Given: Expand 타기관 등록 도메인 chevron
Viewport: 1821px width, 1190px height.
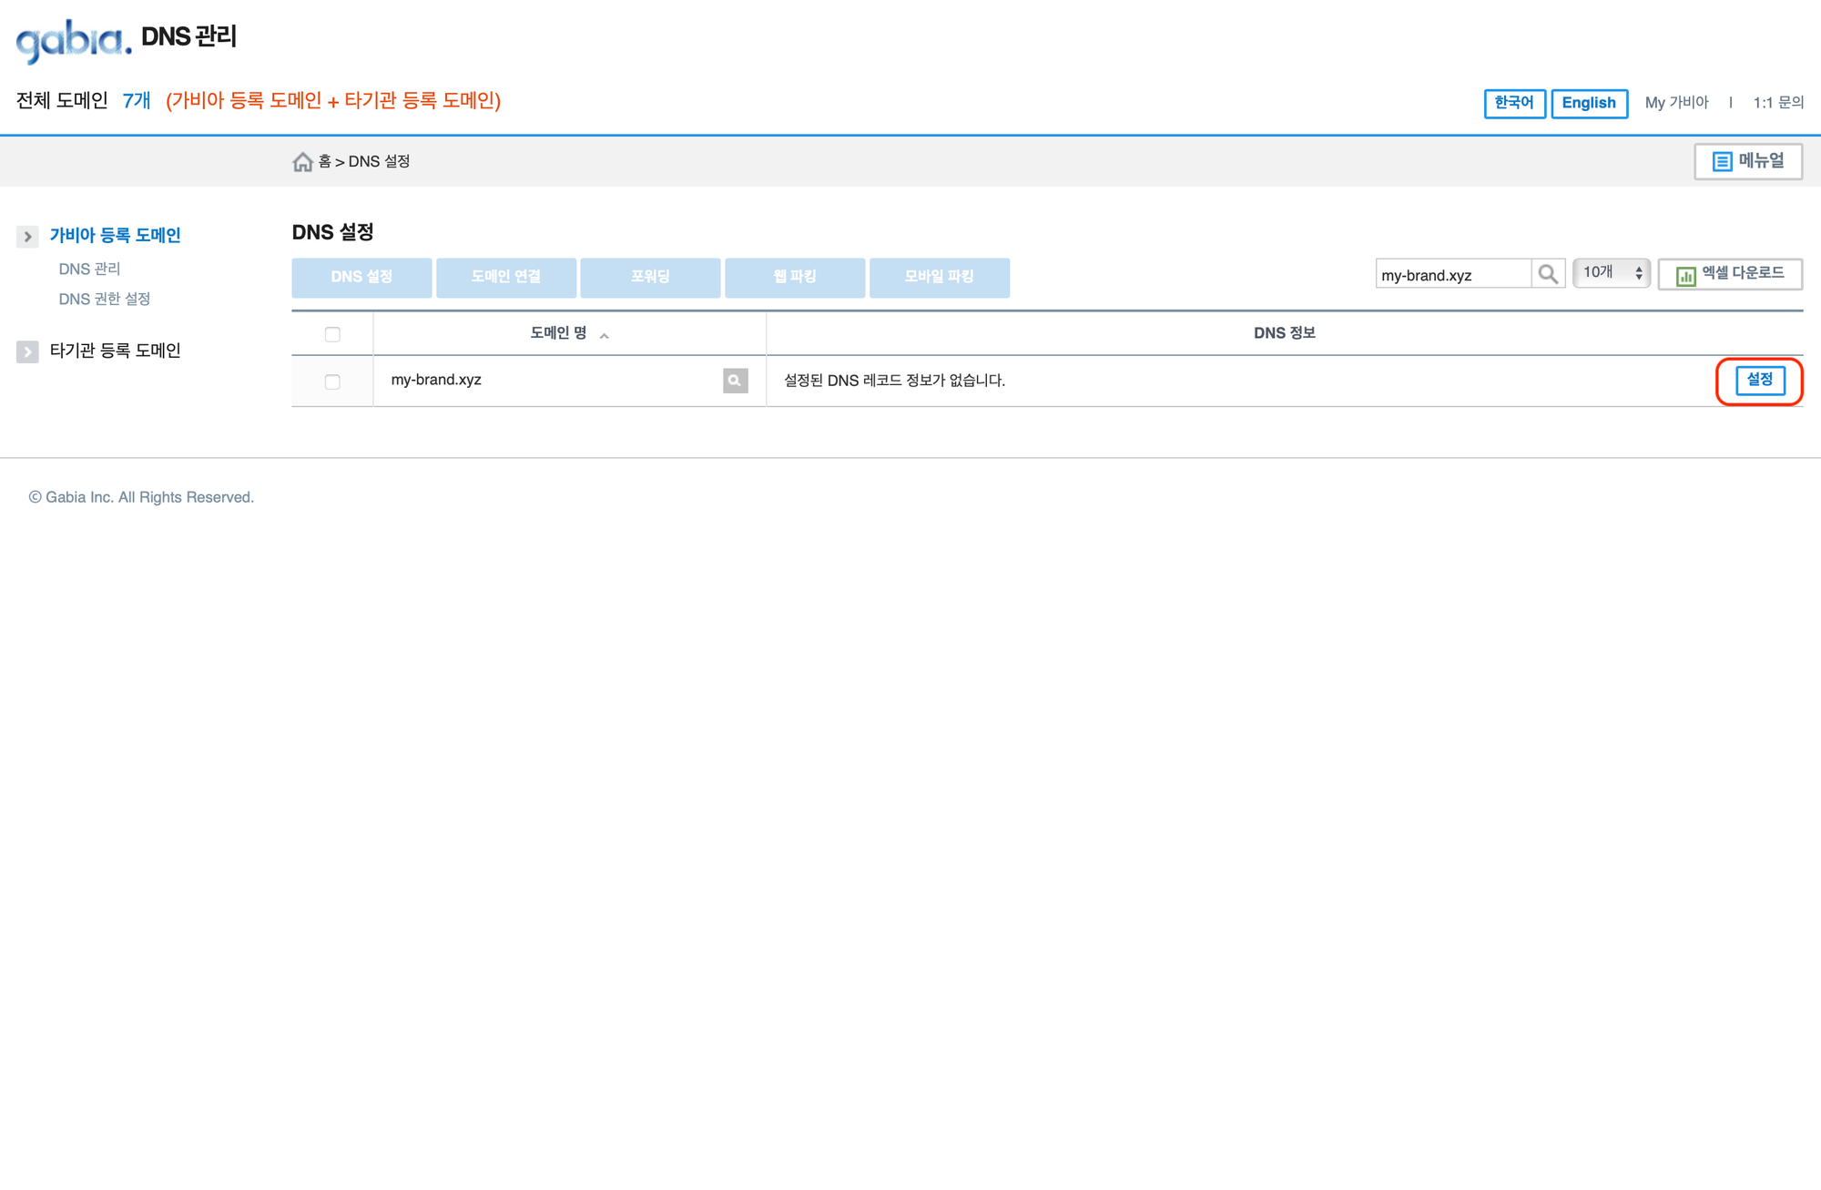Looking at the screenshot, I should tap(27, 351).
